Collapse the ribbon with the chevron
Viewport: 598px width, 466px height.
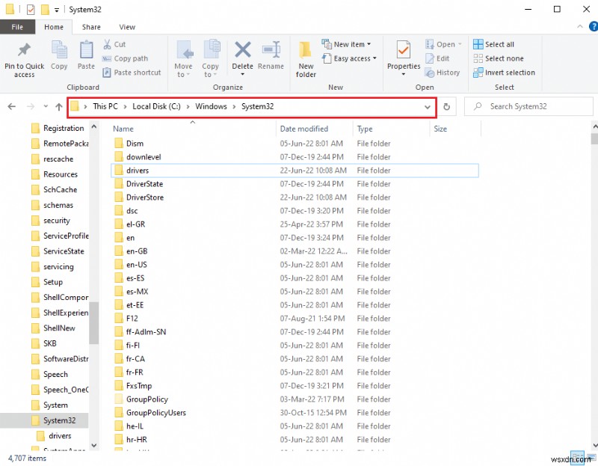click(x=580, y=27)
